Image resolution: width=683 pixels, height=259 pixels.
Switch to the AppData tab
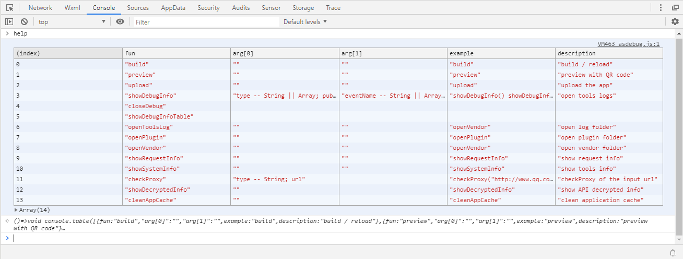click(173, 8)
